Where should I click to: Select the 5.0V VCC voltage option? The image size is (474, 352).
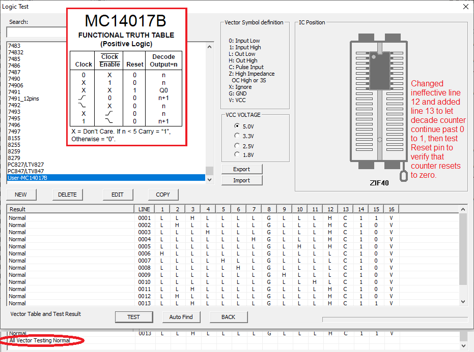pos(237,126)
